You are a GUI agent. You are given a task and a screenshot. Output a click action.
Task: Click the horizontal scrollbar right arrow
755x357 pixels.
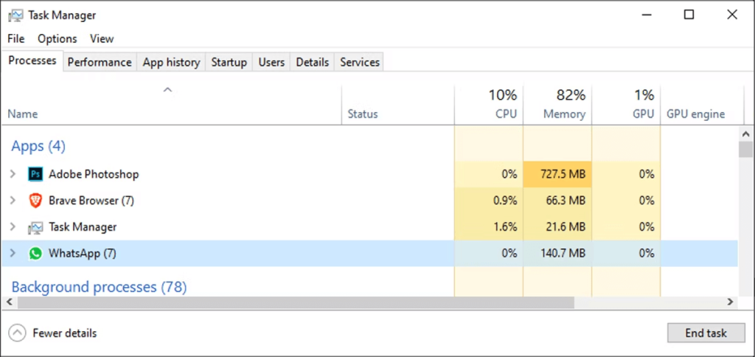[731, 302]
